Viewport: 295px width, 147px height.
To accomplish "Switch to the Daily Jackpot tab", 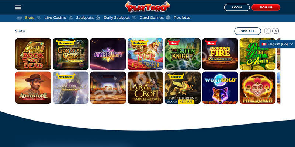I will (117, 18).
